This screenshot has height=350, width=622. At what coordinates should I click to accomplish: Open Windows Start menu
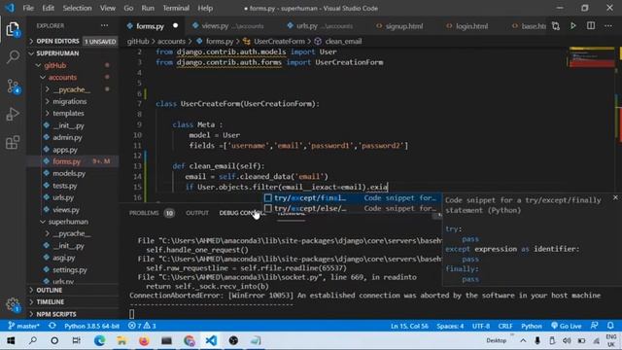click(11, 340)
